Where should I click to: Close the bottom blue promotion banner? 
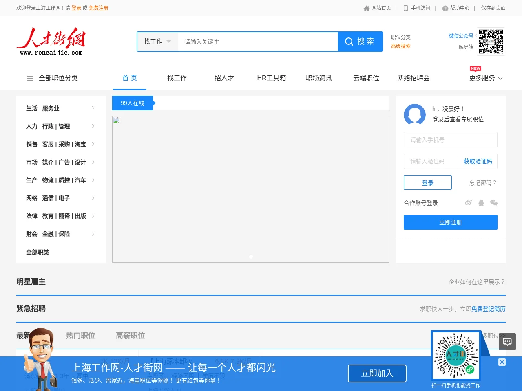[502, 362]
